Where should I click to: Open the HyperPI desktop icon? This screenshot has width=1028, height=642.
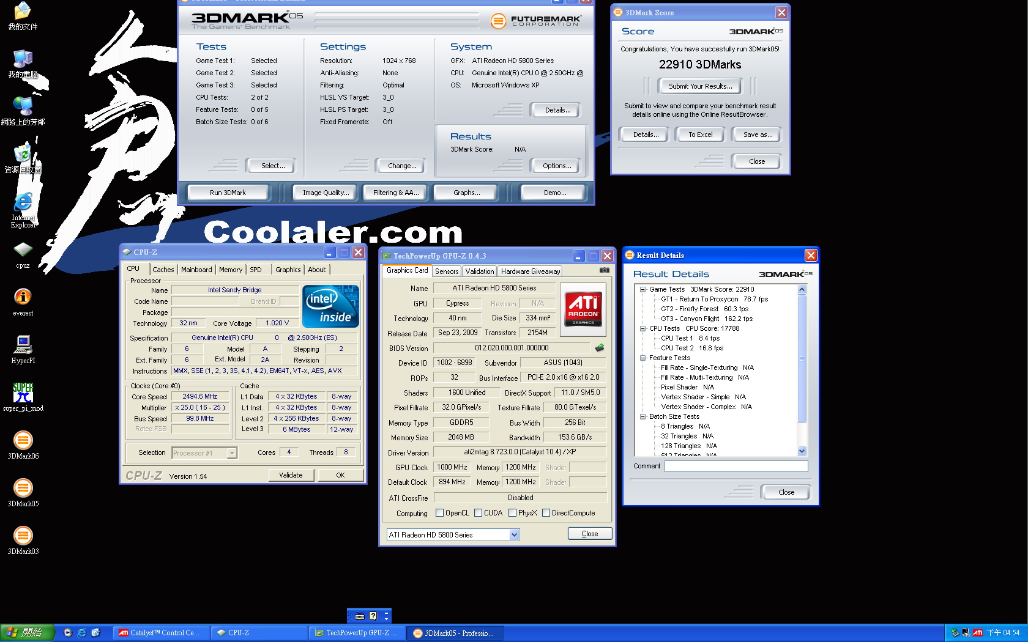[23, 345]
